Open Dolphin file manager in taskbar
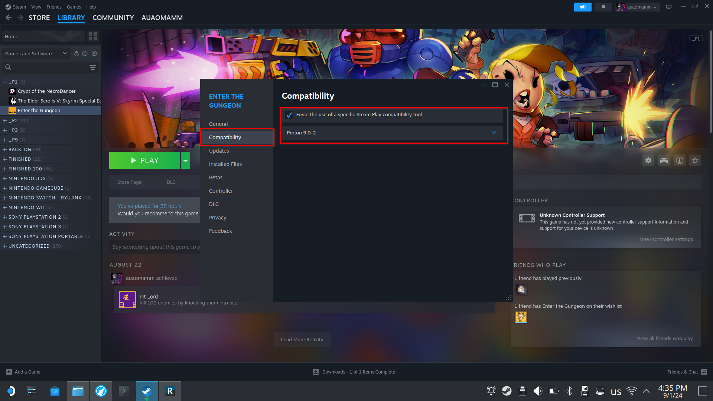713x401 pixels. [78, 391]
